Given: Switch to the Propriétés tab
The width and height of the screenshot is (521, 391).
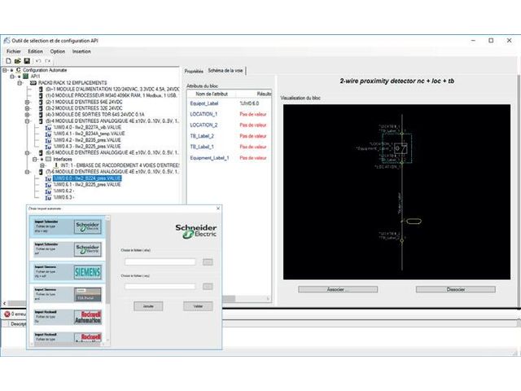Looking at the screenshot, I should [193, 71].
